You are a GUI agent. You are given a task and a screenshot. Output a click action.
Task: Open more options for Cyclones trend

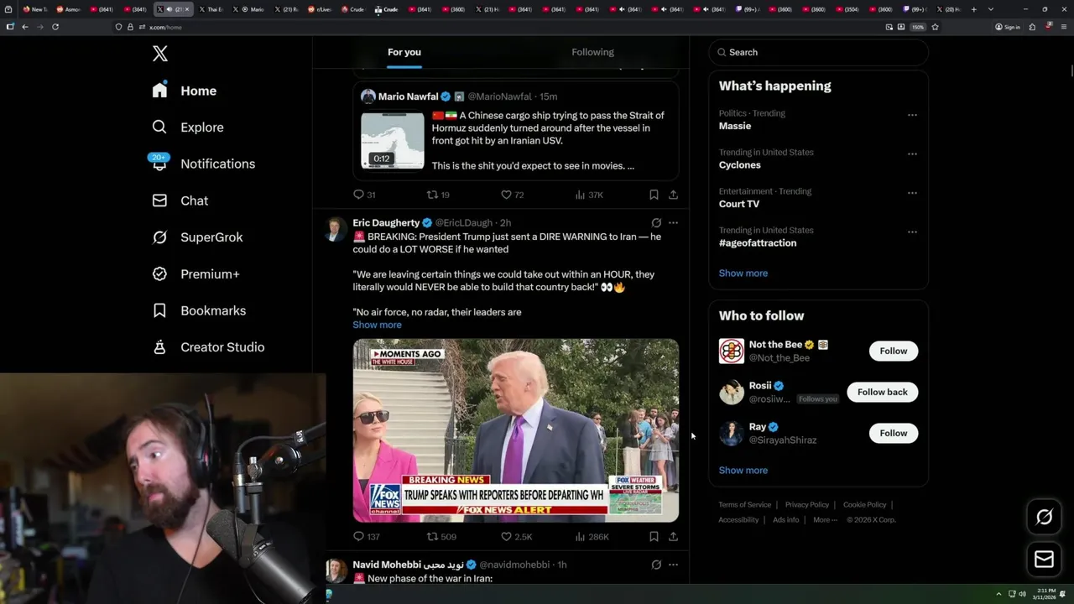pyautogui.click(x=912, y=154)
